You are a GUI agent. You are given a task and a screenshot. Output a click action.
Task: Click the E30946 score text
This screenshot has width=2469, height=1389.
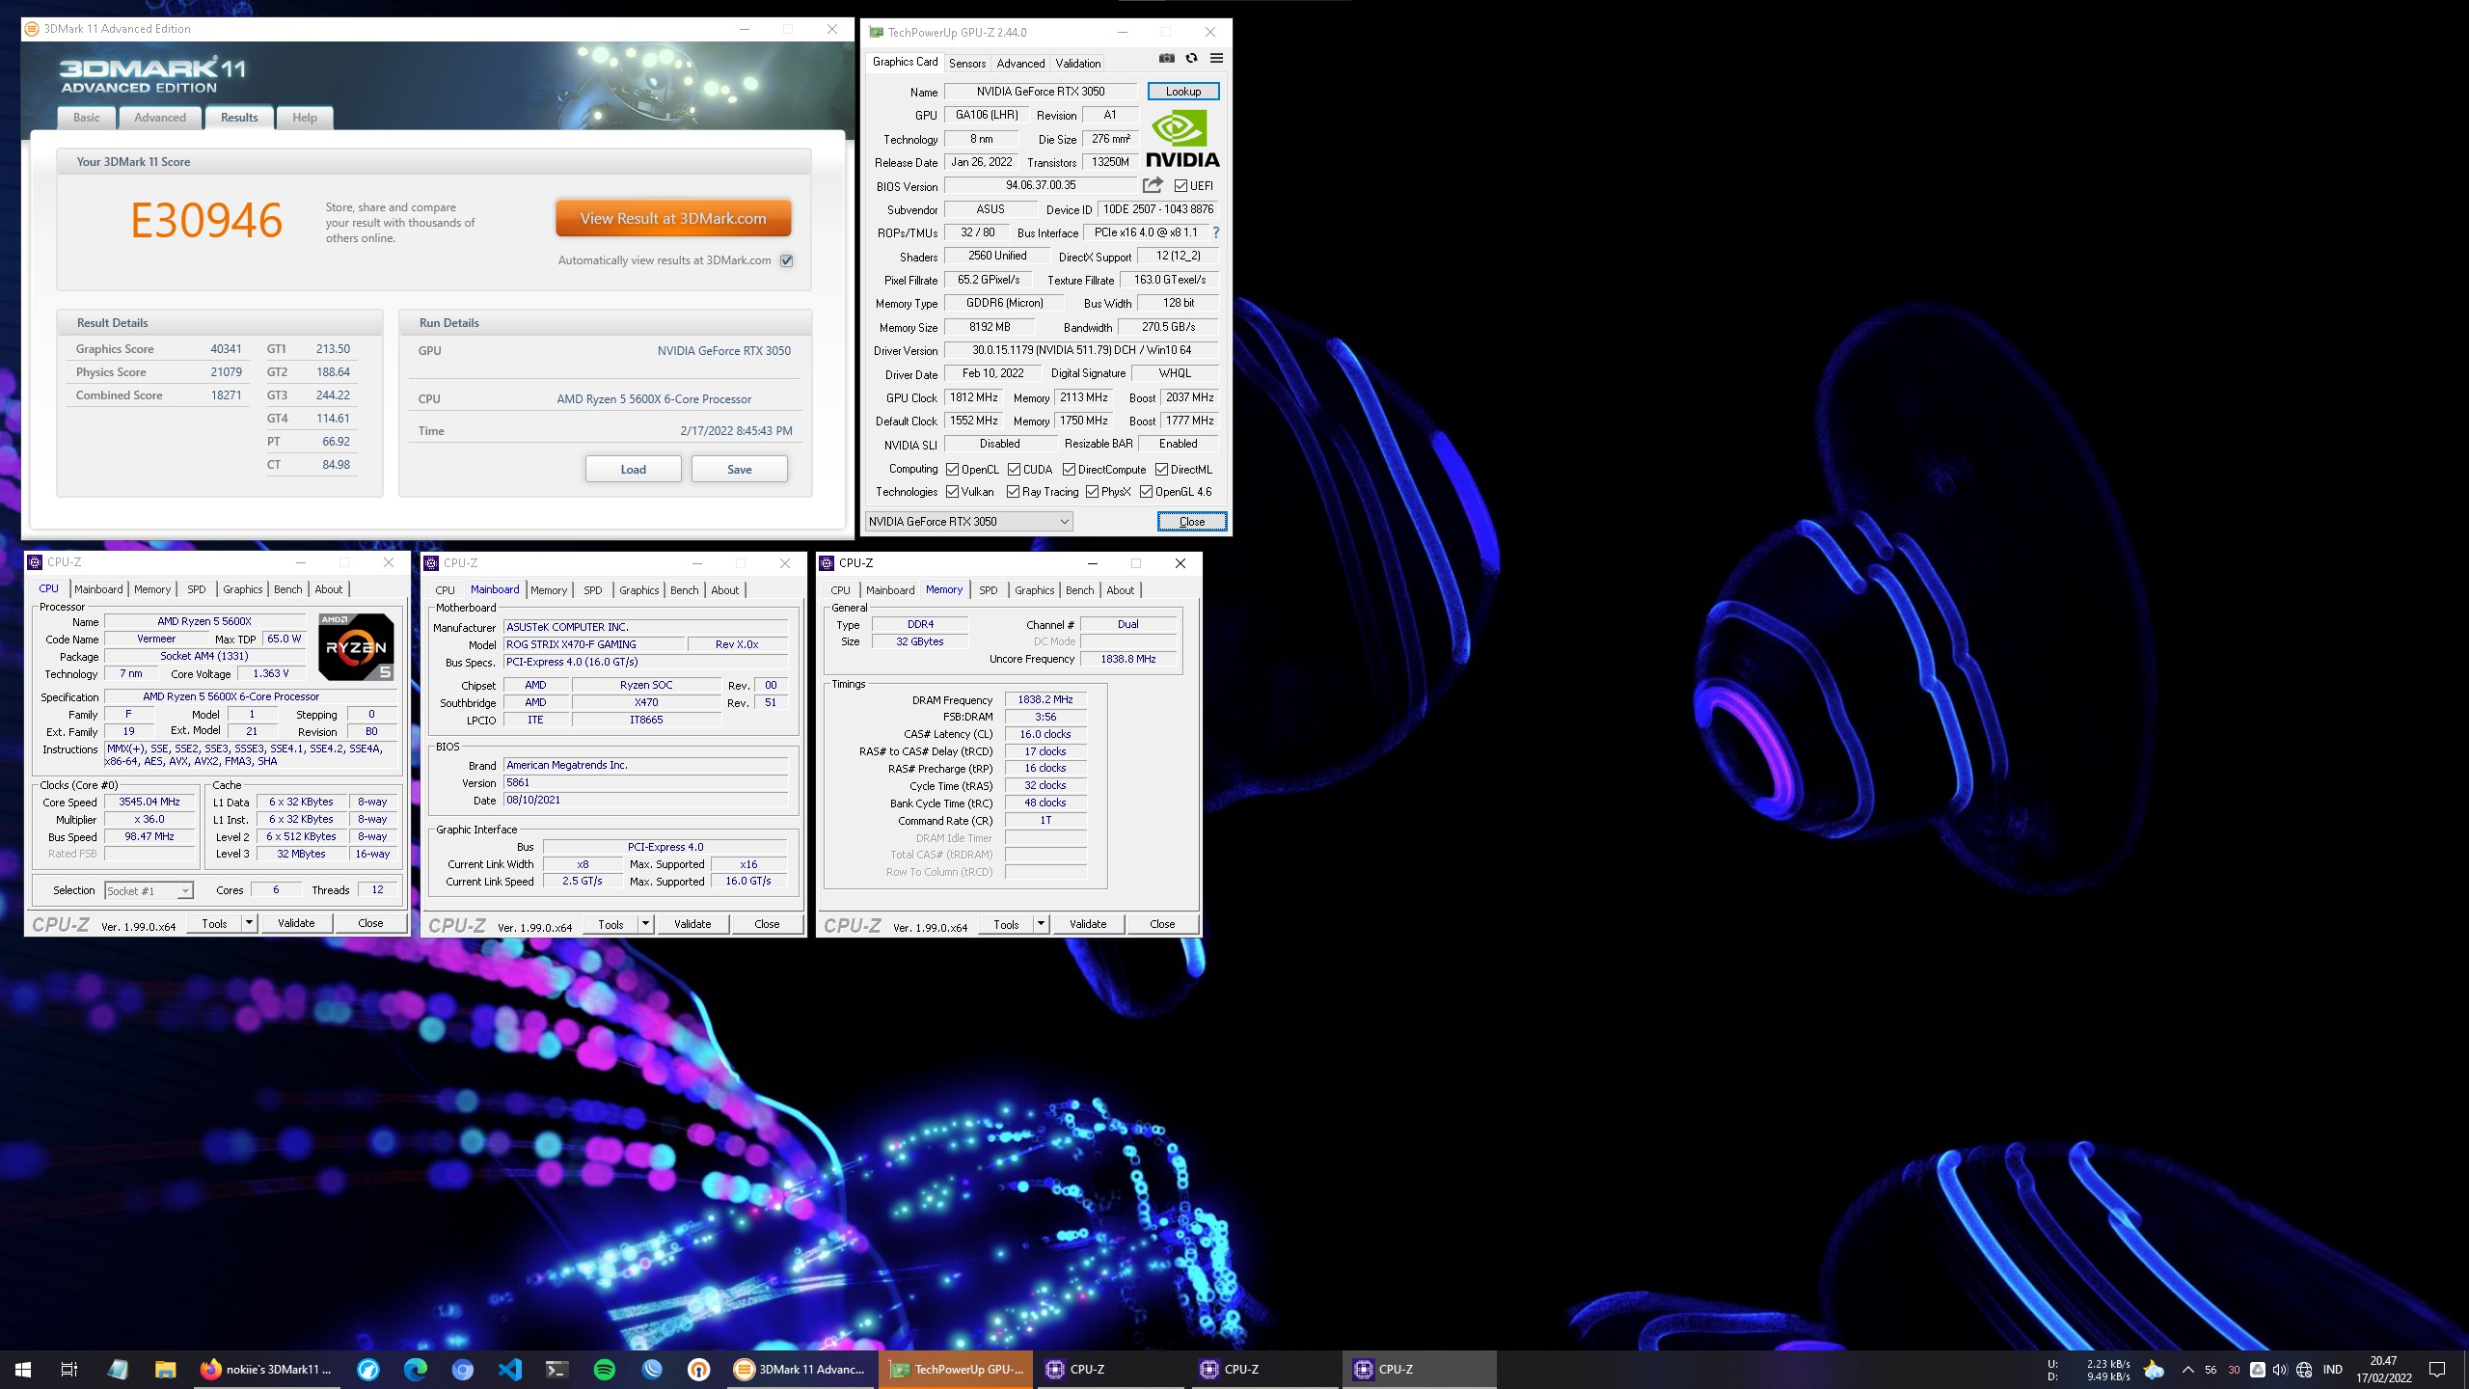[206, 221]
